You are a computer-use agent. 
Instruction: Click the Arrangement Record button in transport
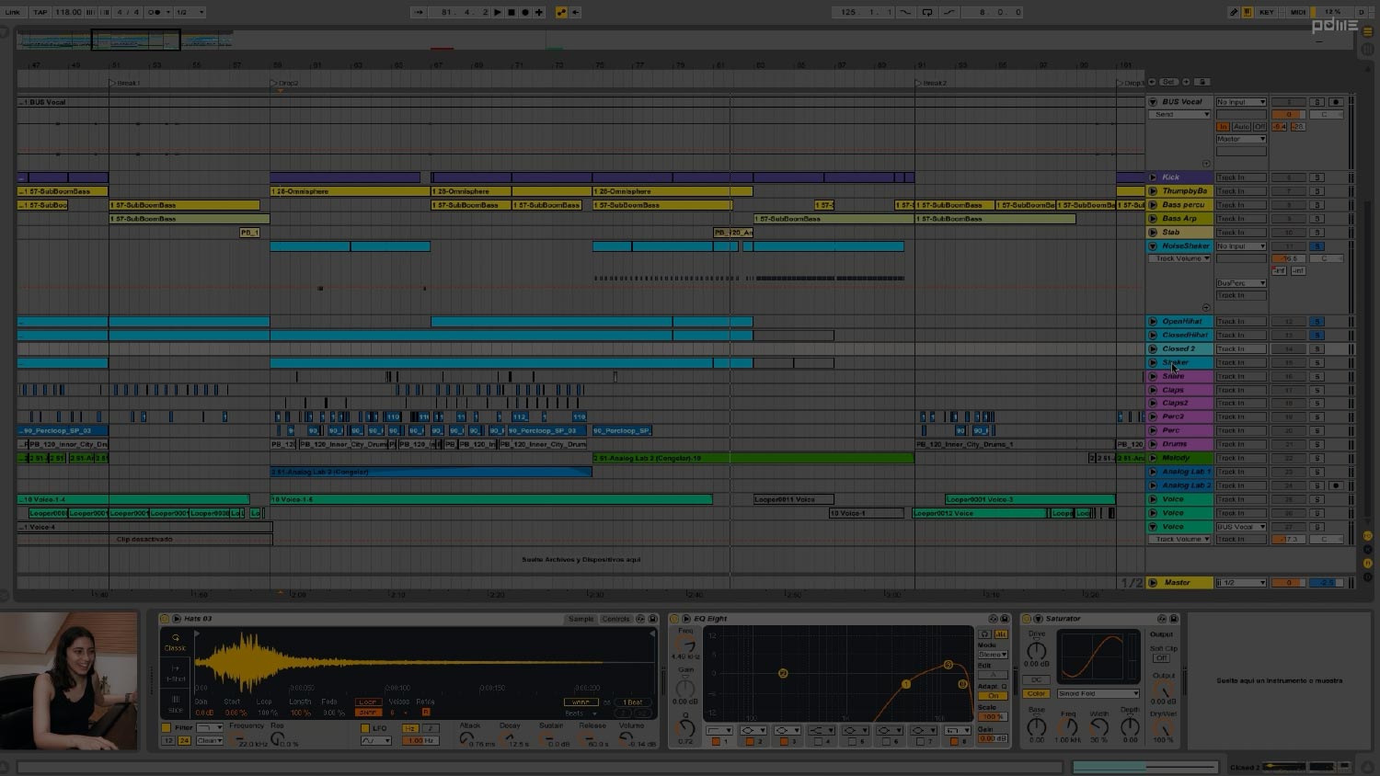pos(525,12)
